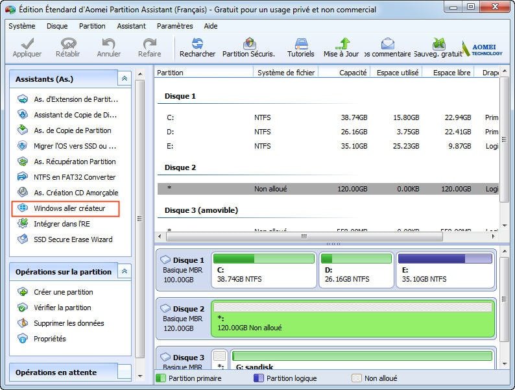Image resolution: width=515 pixels, height=390 pixels.
Task: Select the E: partition row in list
Action: click(x=328, y=146)
